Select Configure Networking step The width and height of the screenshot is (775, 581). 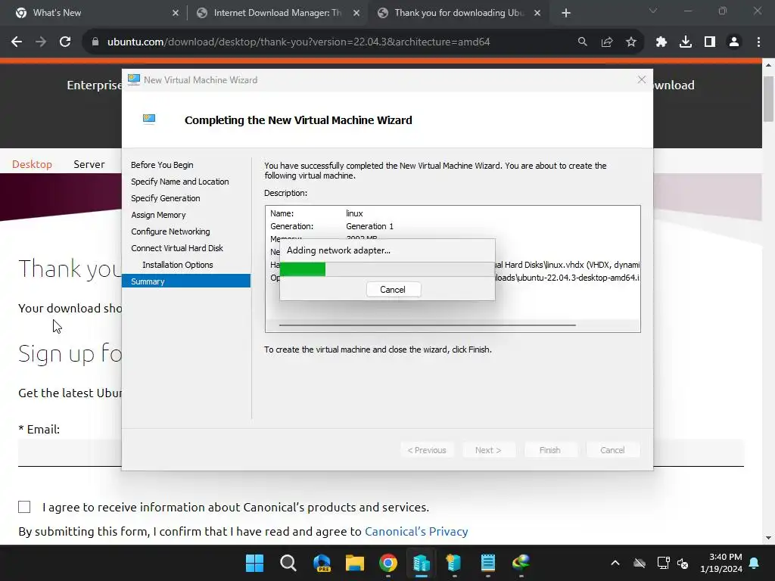[x=170, y=231]
